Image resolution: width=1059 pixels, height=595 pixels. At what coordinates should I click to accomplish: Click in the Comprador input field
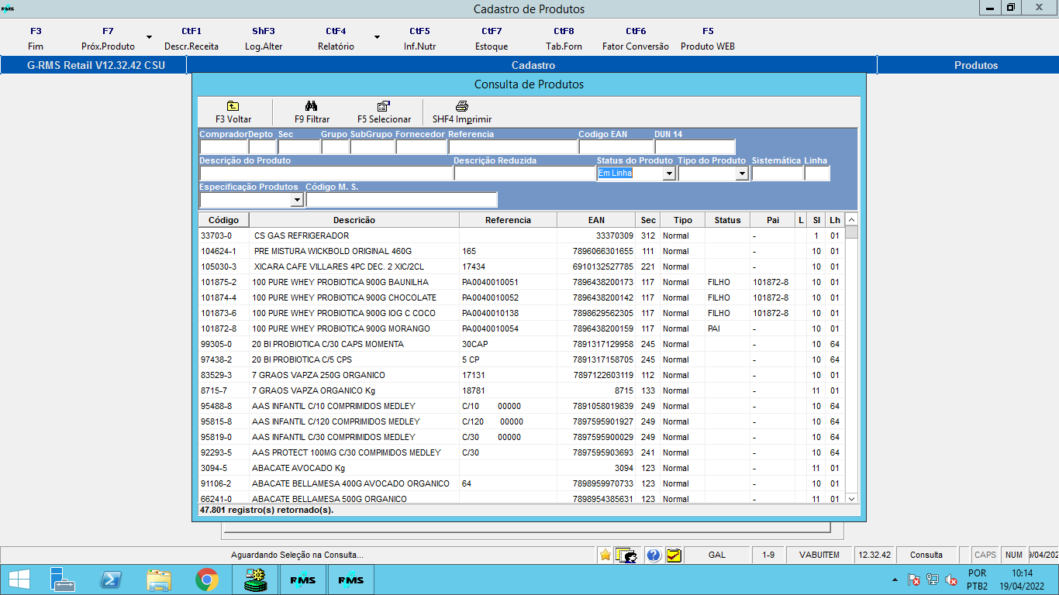223,147
